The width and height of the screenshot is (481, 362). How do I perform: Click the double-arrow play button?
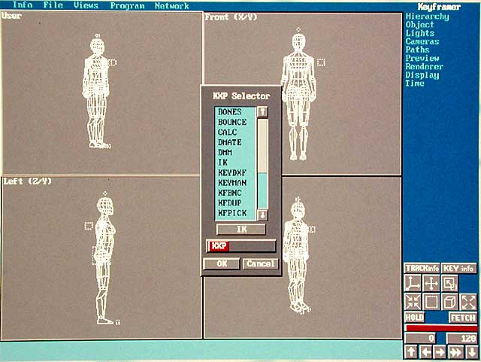(454, 351)
